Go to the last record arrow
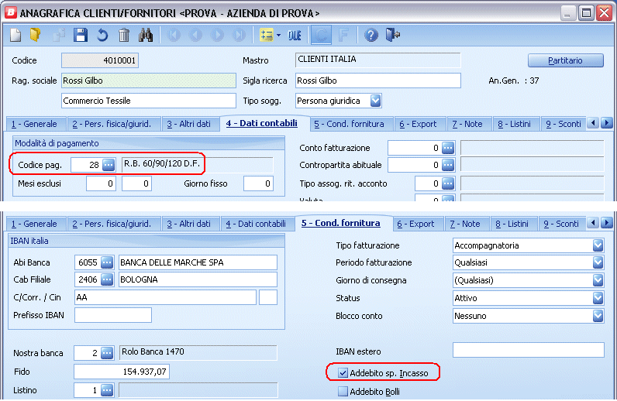This screenshot has height=401, width=617. click(x=239, y=35)
